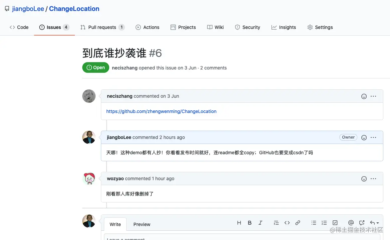Toggle italic text formatting

(x=260, y=223)
